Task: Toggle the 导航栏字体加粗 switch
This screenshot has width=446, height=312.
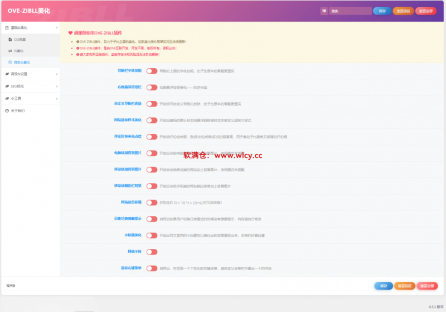Action: pyautogui.click(x=152, y=71)
